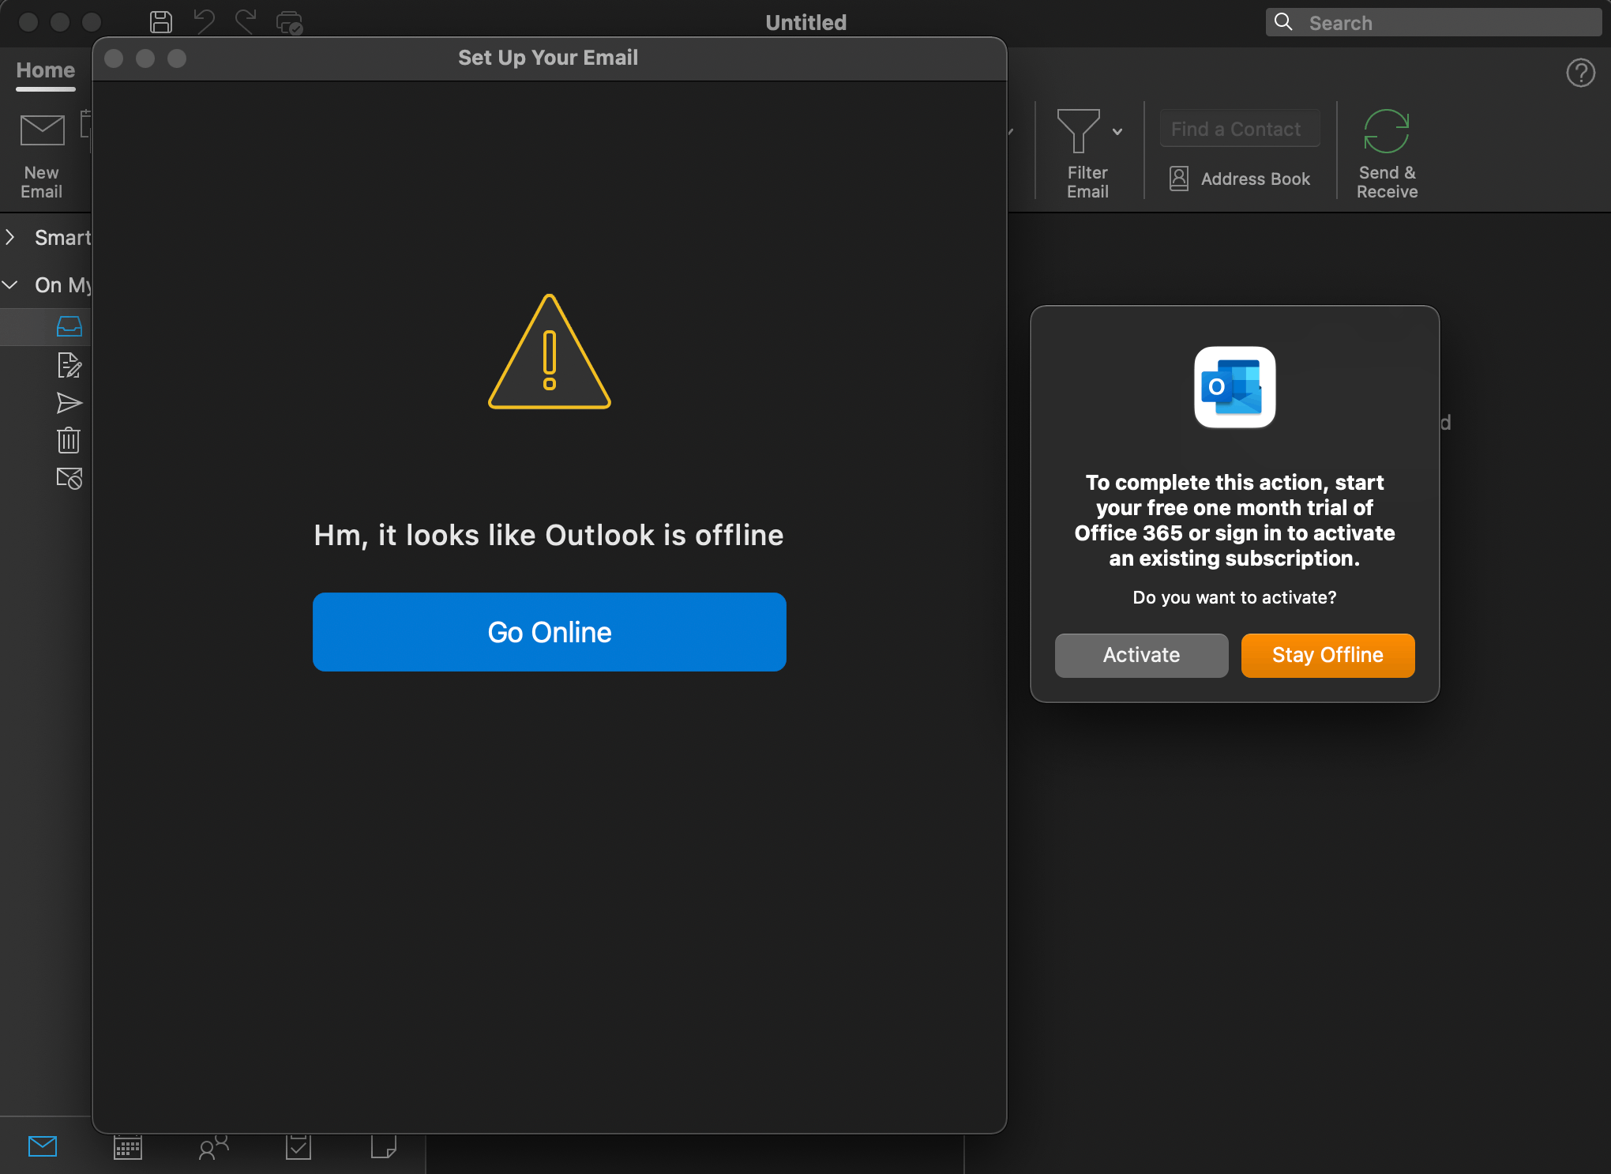1611x1174 pixels.
Task: Open the Address Book
Action: 1240,179
